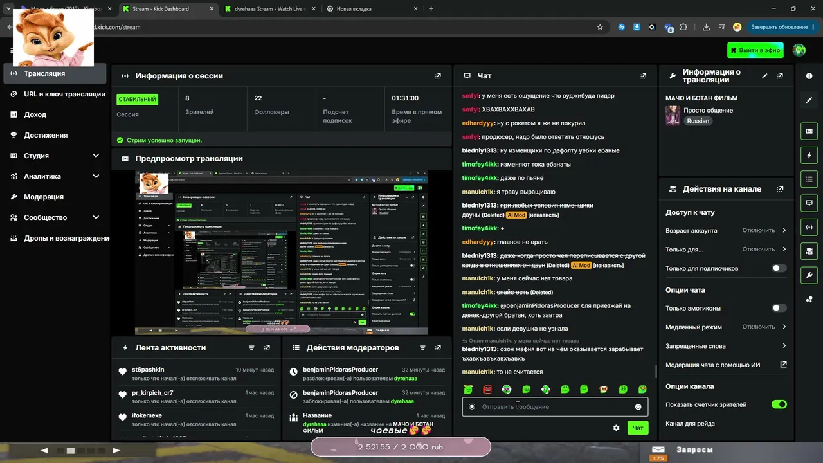Screen dimensions: 823x463
Task: Focus the Отправить сообщение input field
Action: point(555,407)
